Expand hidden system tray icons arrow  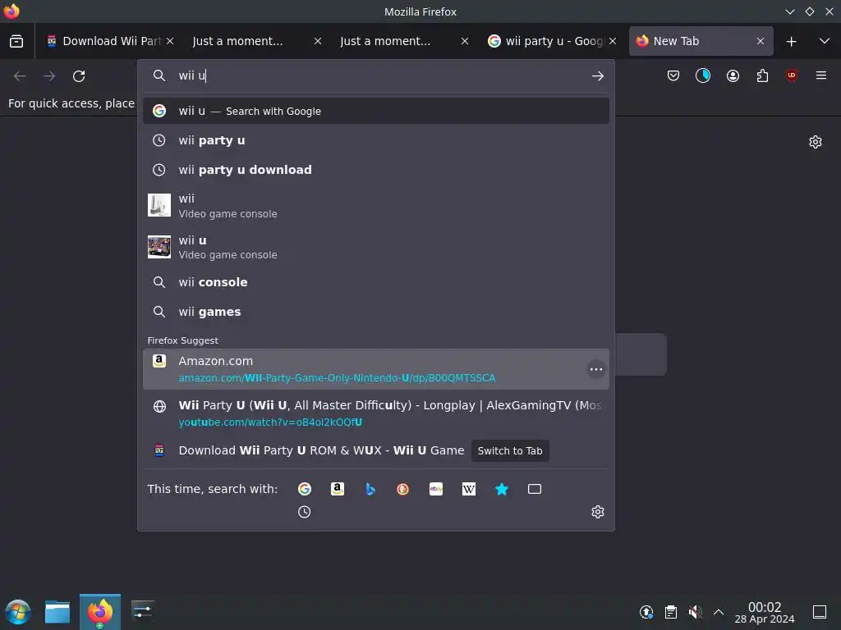tap(719, 612)
